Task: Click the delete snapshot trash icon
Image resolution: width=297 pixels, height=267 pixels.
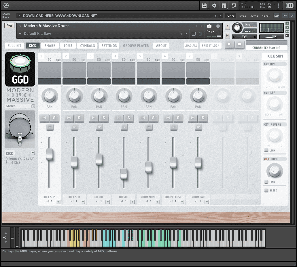Action: click(200, 34)
